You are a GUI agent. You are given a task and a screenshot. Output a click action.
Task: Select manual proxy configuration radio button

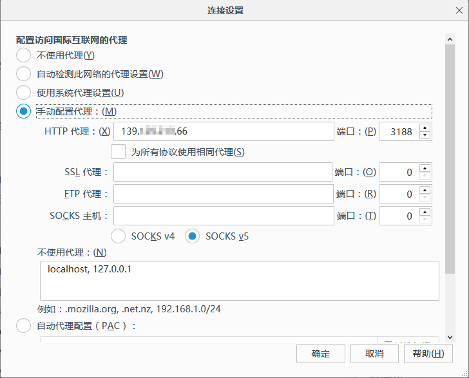23,111
